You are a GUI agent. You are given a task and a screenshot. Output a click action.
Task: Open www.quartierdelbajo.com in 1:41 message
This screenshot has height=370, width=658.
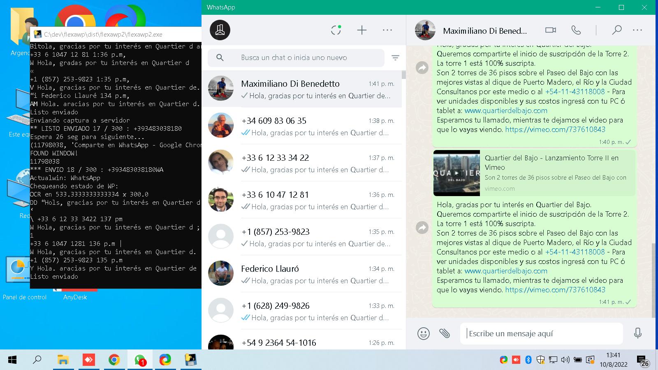click(x=506, y=271)
